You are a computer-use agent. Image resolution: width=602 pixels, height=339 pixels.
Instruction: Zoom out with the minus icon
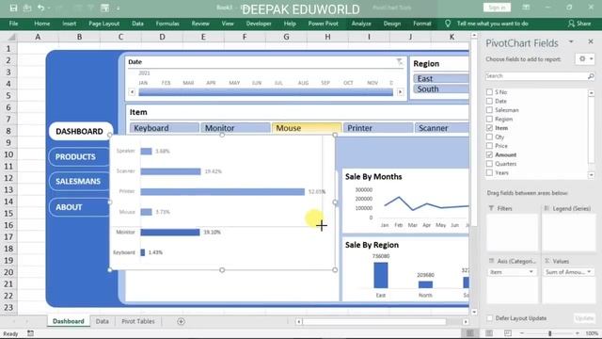coord(522,333)
